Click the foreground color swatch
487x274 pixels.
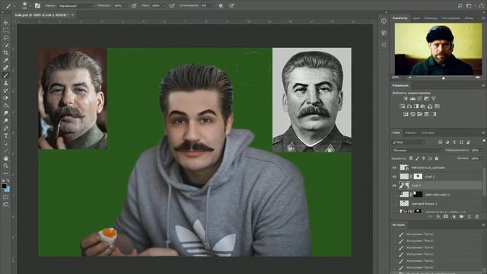(x=4, y=186)
